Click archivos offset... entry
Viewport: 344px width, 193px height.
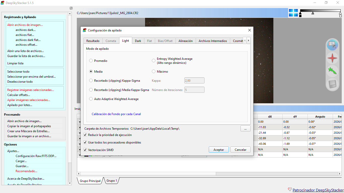26,45
